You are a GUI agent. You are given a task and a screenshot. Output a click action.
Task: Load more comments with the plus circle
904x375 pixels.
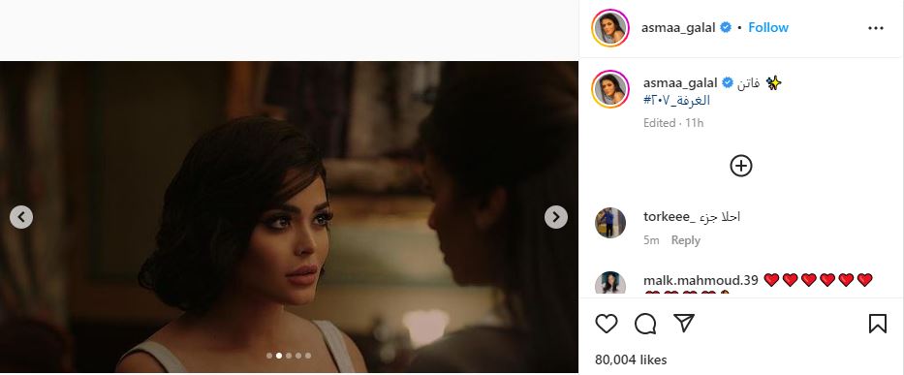tap(741, 166)
